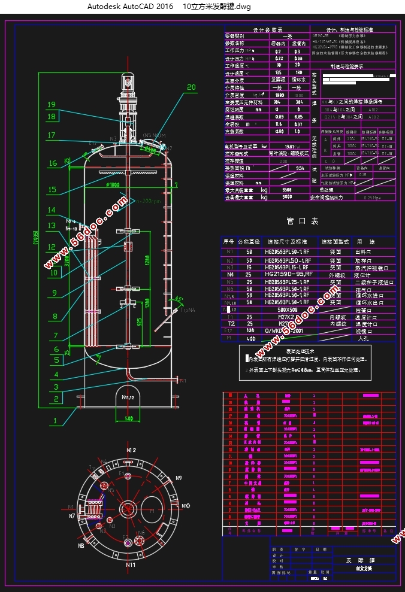Click the 二级种子液进口 cell
This screenshot has width=405, height=592.
pos(374,282)
